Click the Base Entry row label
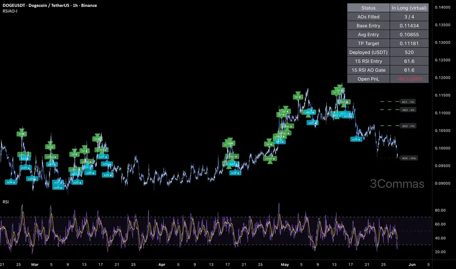 tap(368, 25)
